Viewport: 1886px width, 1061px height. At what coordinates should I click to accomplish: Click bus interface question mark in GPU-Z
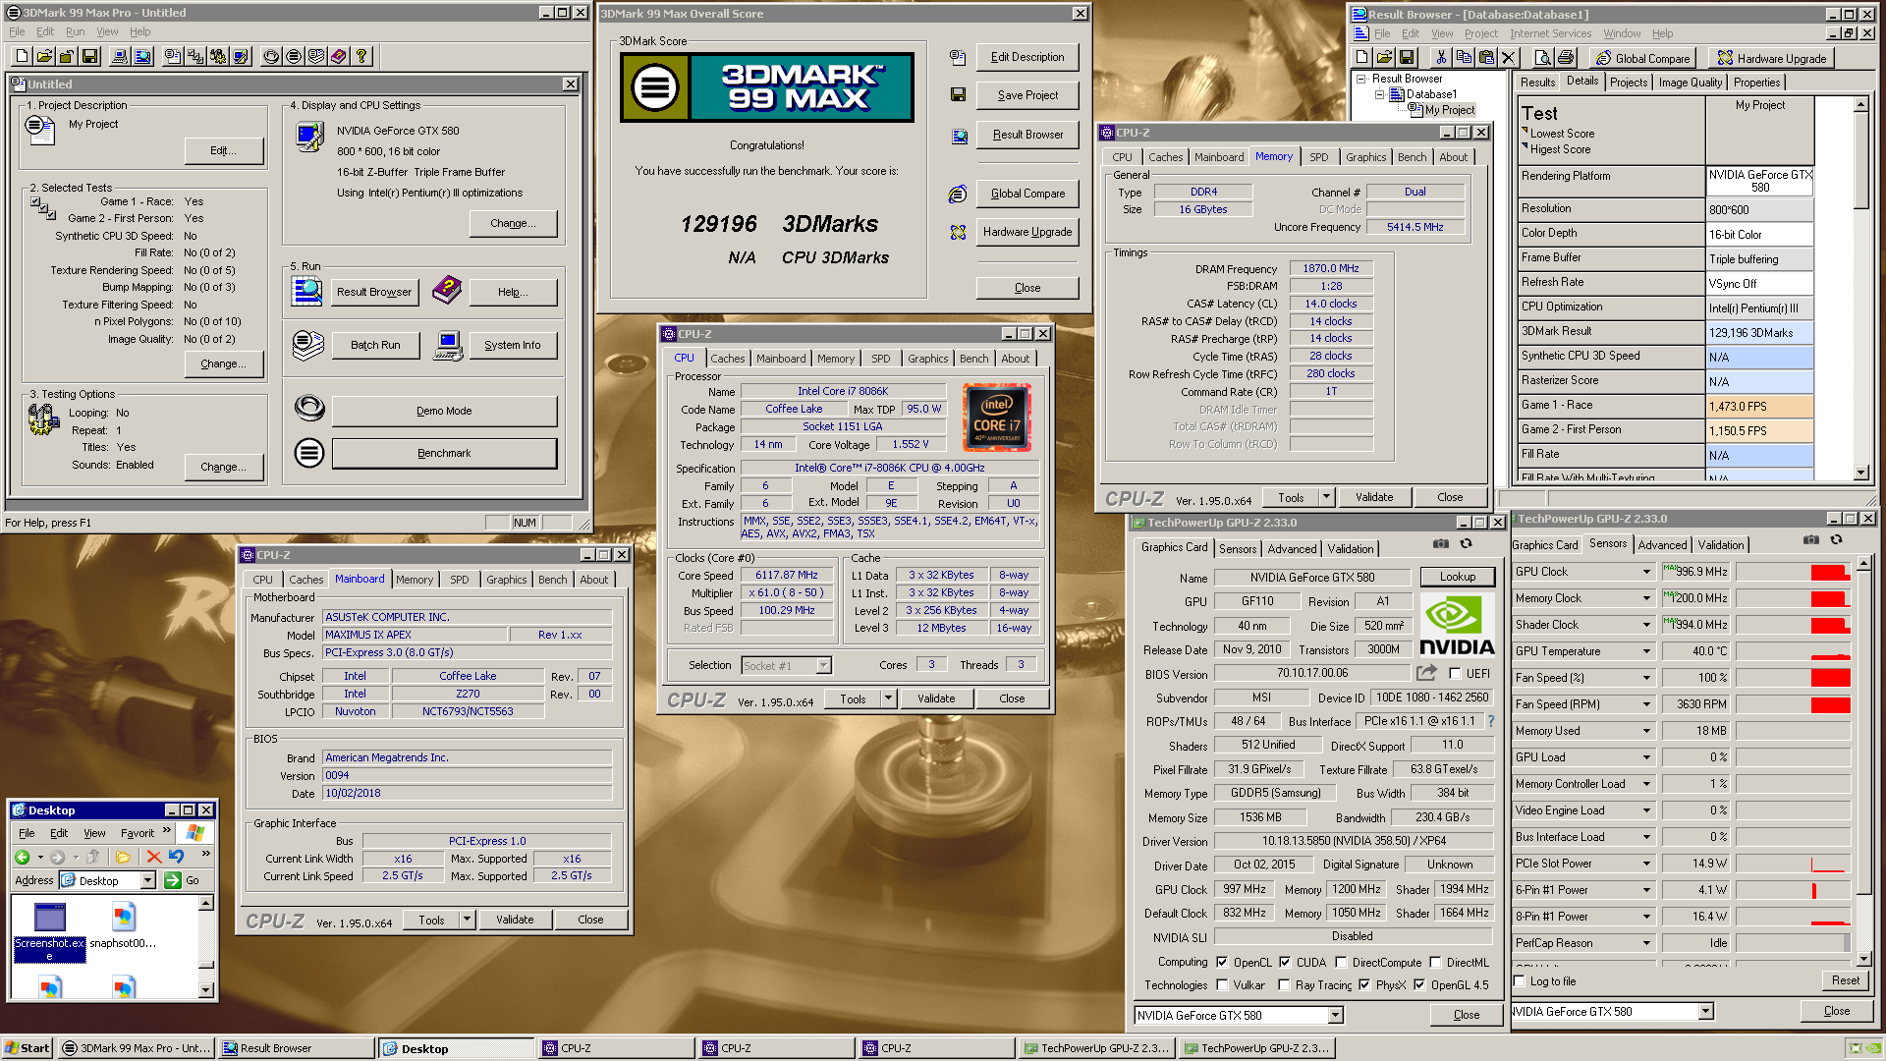pyautogui.click(x=1491, y=721)
